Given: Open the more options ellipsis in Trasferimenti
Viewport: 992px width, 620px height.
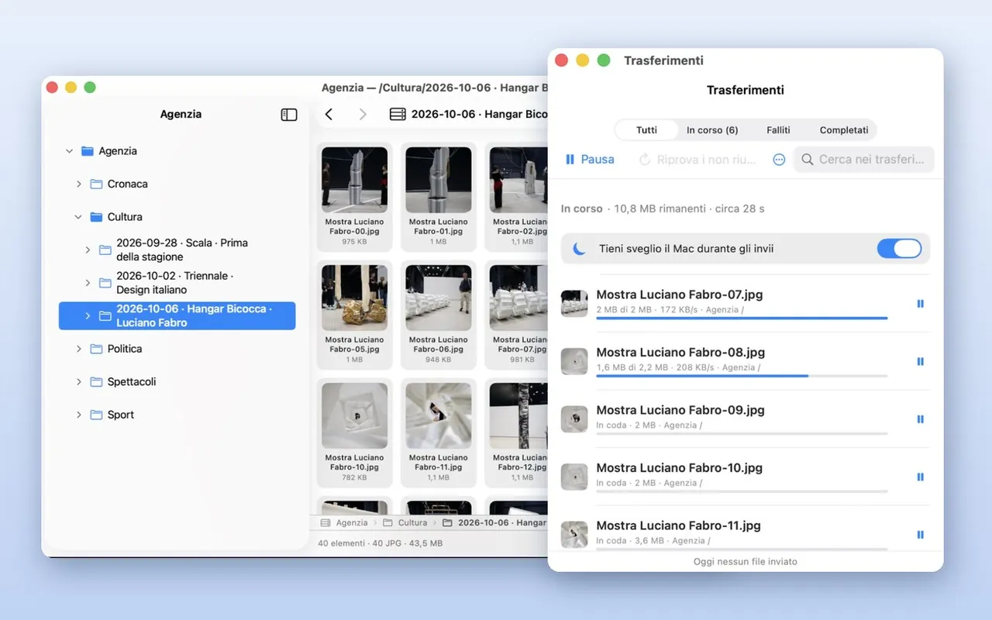Looking at the screenshot, I should (779, 160).
